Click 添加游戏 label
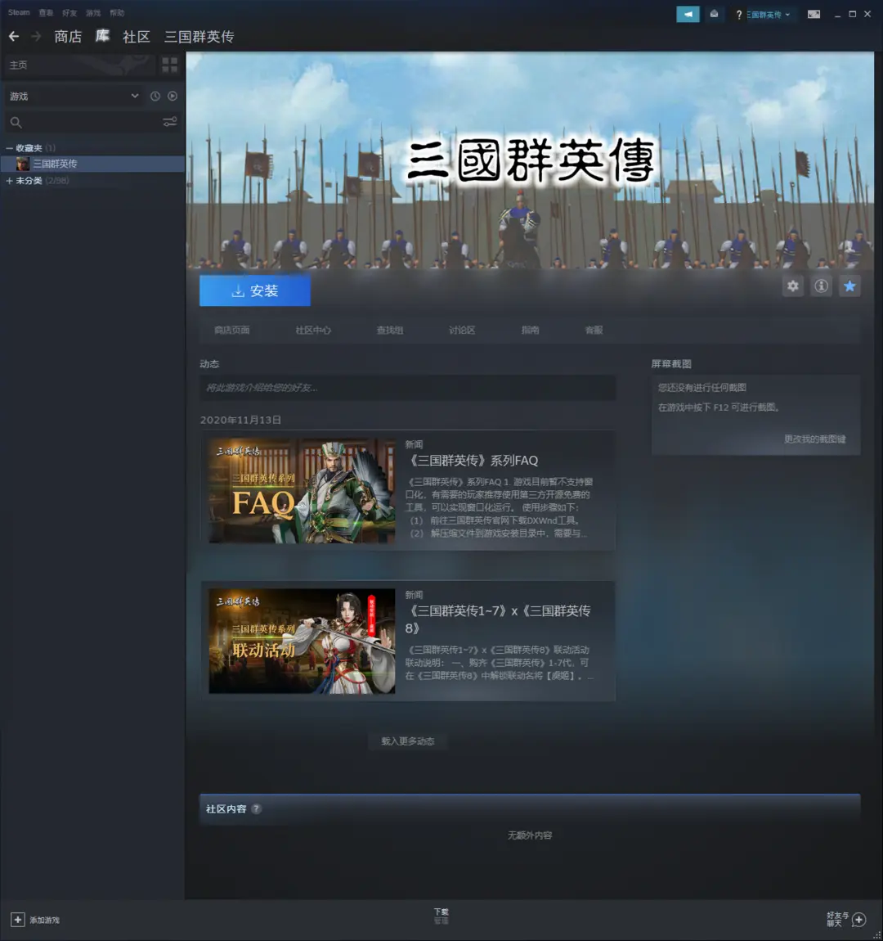Screen dimensions: 883x941 coord(44,920)
